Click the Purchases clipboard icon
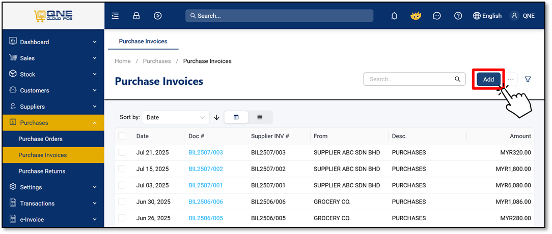 [x=13, y=122]
